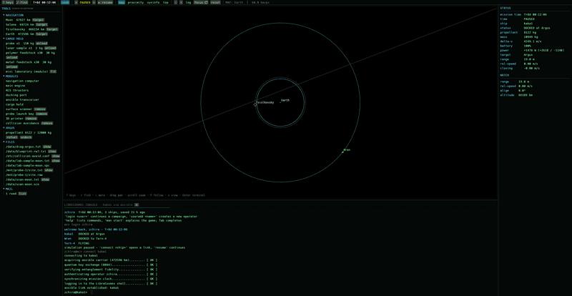The height and width of the screenshot is (296, 572).
Task: Click the zoom out minus button
Action: [176, 2]
